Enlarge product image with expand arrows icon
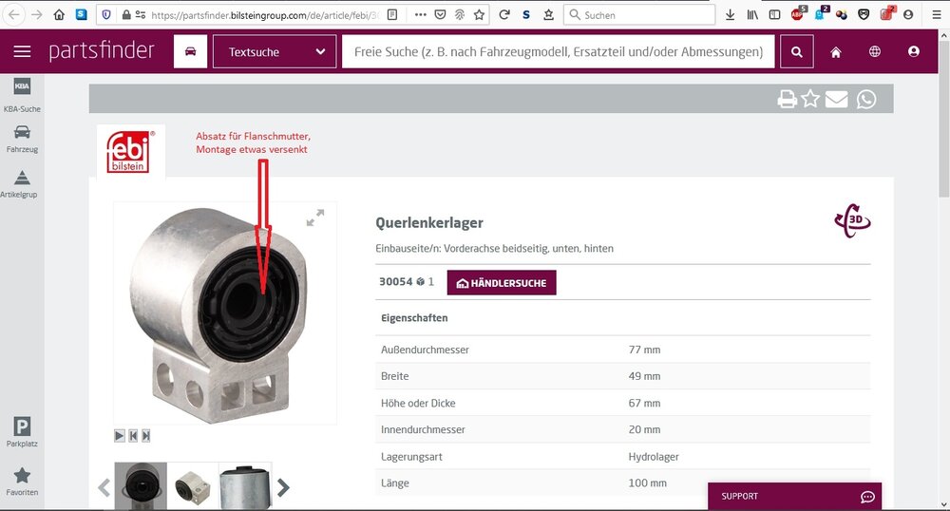Screen dimensions: 950x511 pos(315,218)
